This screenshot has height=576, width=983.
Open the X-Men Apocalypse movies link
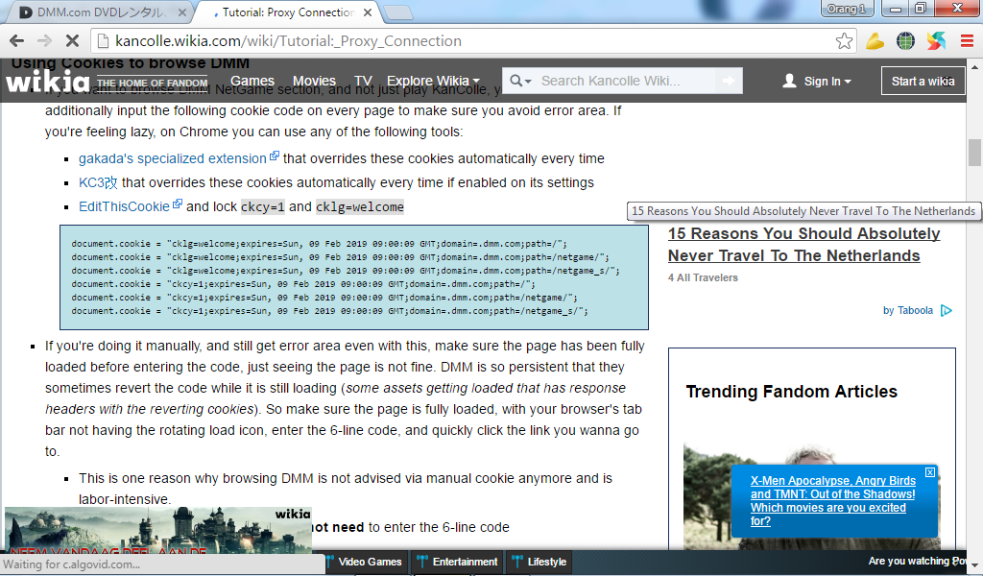pyautogui.click(x=832, y=501)
